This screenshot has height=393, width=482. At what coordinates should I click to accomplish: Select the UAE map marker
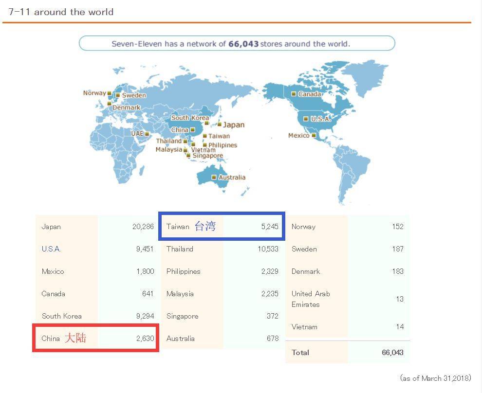[147, 134]
